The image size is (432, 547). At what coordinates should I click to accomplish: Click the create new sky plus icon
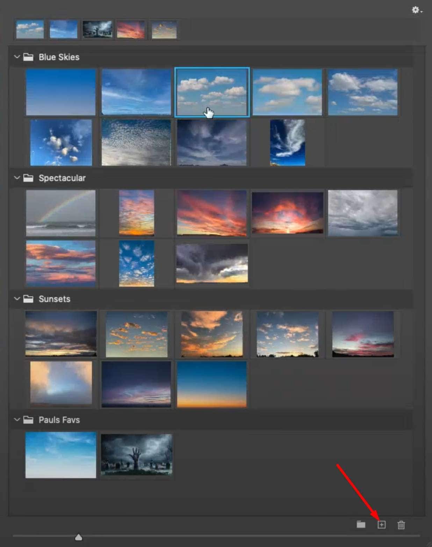pos(381,525)
